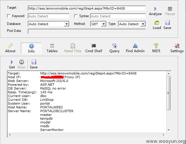Select the 'PORTALWEB2' host name
This screenshot has width=186, height=144.
(x=51, y=107)
